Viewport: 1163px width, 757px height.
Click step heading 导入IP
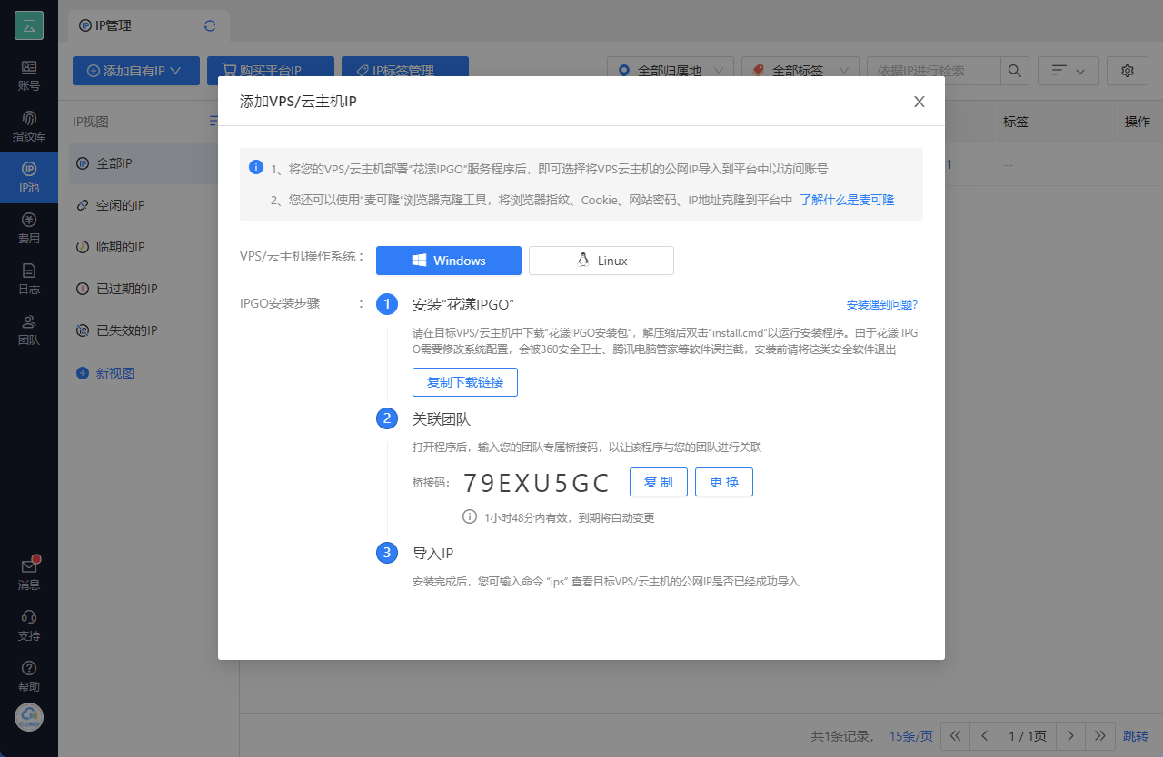tap(432, 553)
